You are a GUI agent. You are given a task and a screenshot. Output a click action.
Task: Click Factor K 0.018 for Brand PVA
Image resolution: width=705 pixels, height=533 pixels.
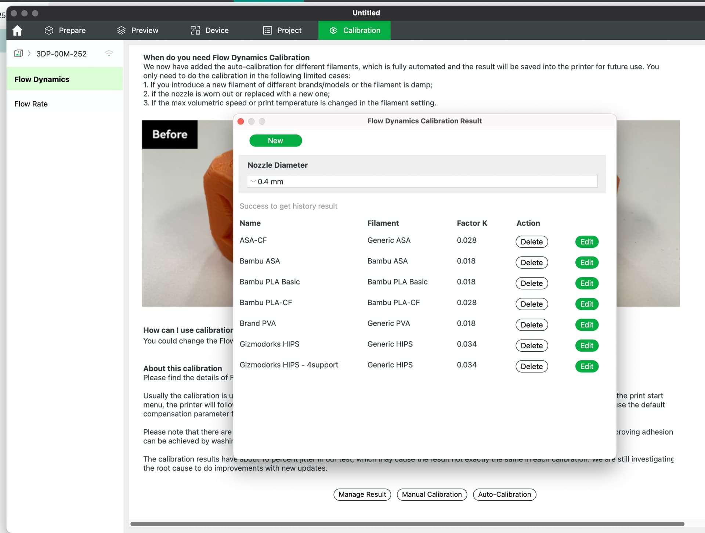[x=466, y=323]
